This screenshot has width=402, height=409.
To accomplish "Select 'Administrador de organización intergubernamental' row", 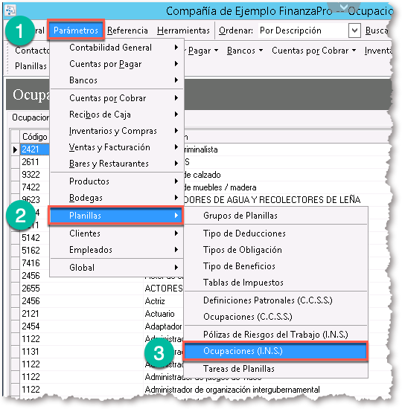I will click(232, 390).
